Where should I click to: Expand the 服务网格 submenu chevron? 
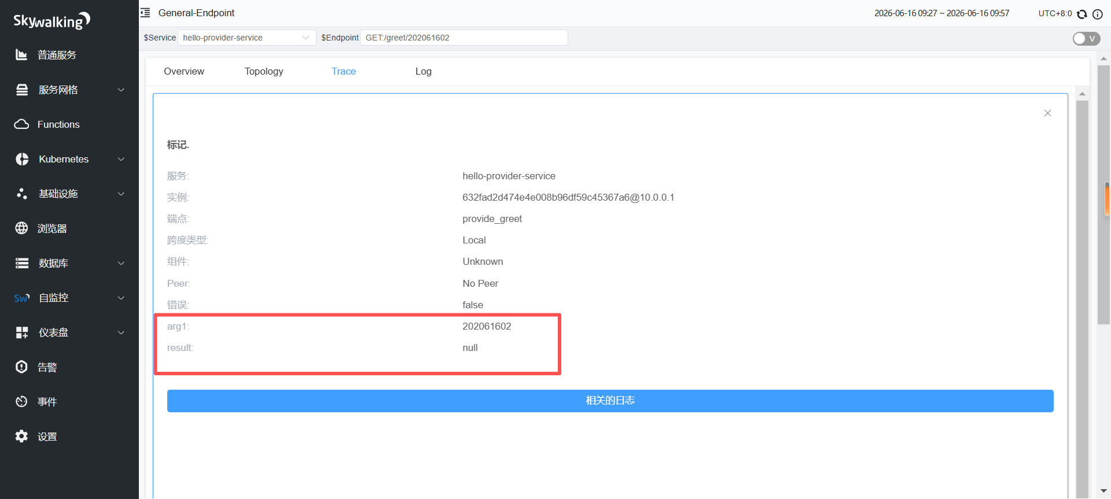tap(121, 90)
